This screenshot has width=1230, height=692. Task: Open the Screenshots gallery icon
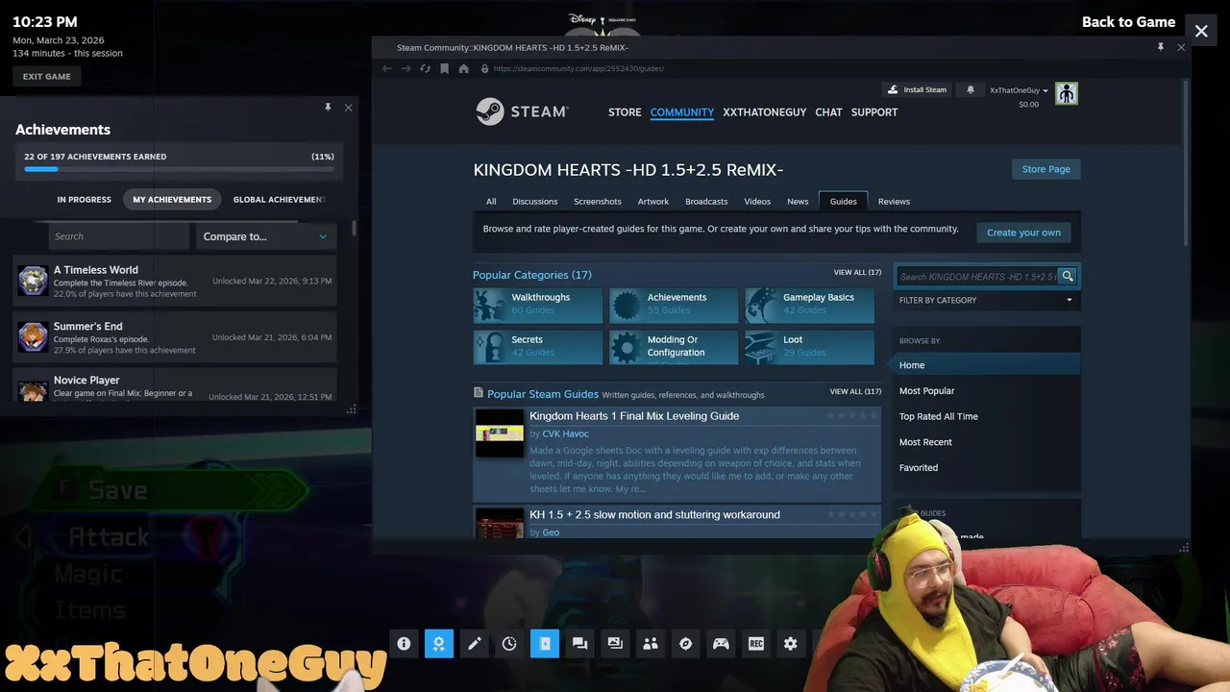(x=615, y=644)
